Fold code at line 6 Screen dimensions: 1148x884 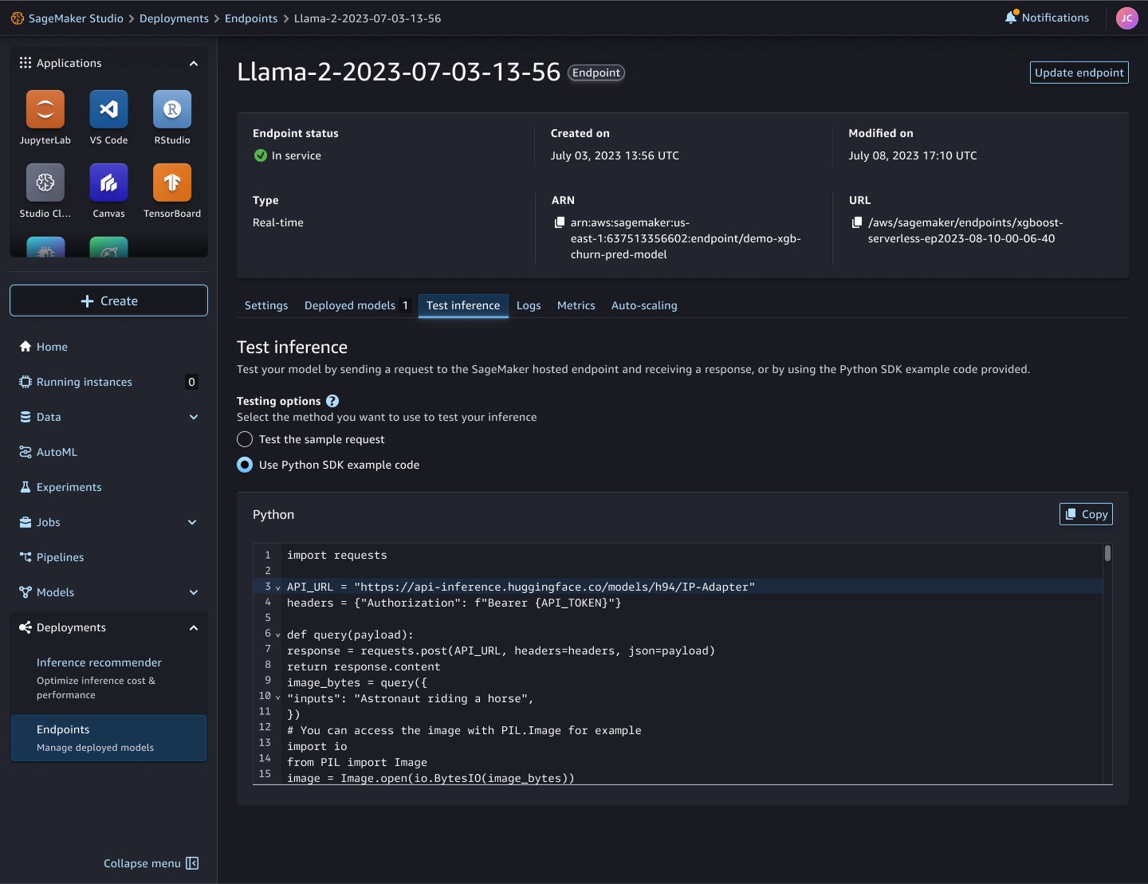277,635
